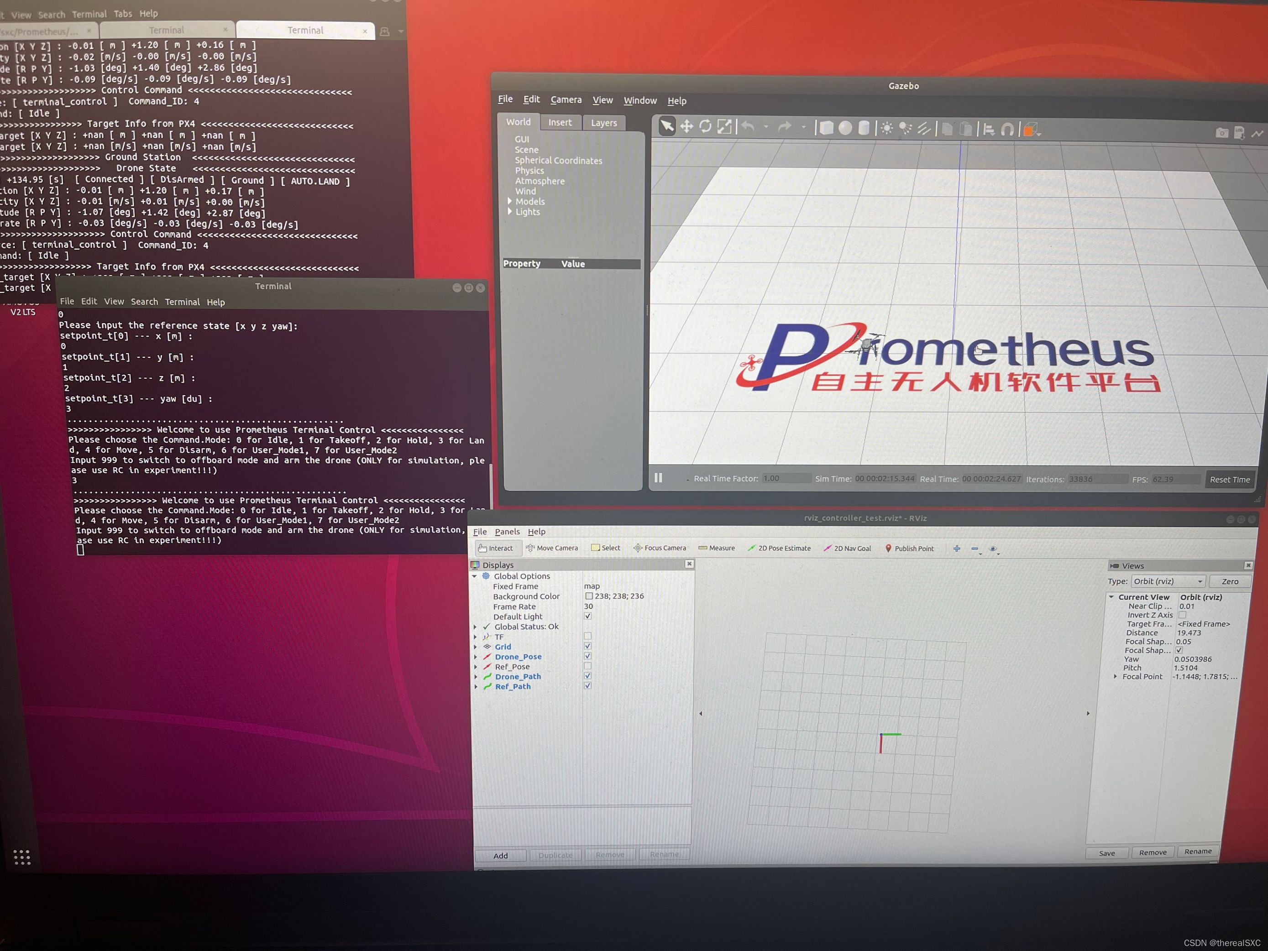Enable the Ref_Pose display checkbox
The height and width of the screenshot is (951, 1268).
587,666
